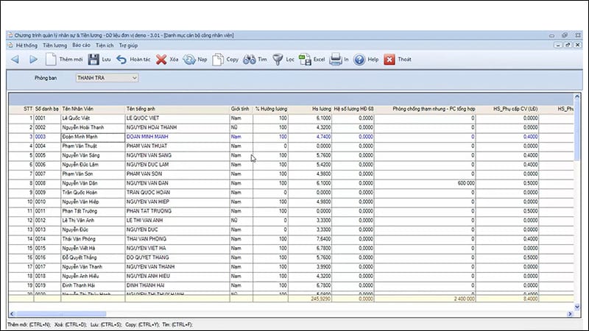Select cell PHAM VAN THUAT
589x331 pixels.
pos(177,146)
